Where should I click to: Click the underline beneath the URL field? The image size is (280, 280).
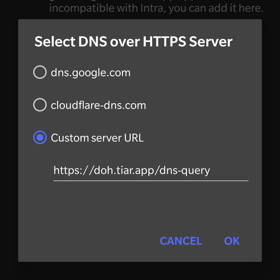(150, 180)
